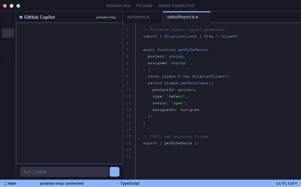Click getWorkItems method call
The height and width of the screenshot is (187, 301).
[194, 83]
